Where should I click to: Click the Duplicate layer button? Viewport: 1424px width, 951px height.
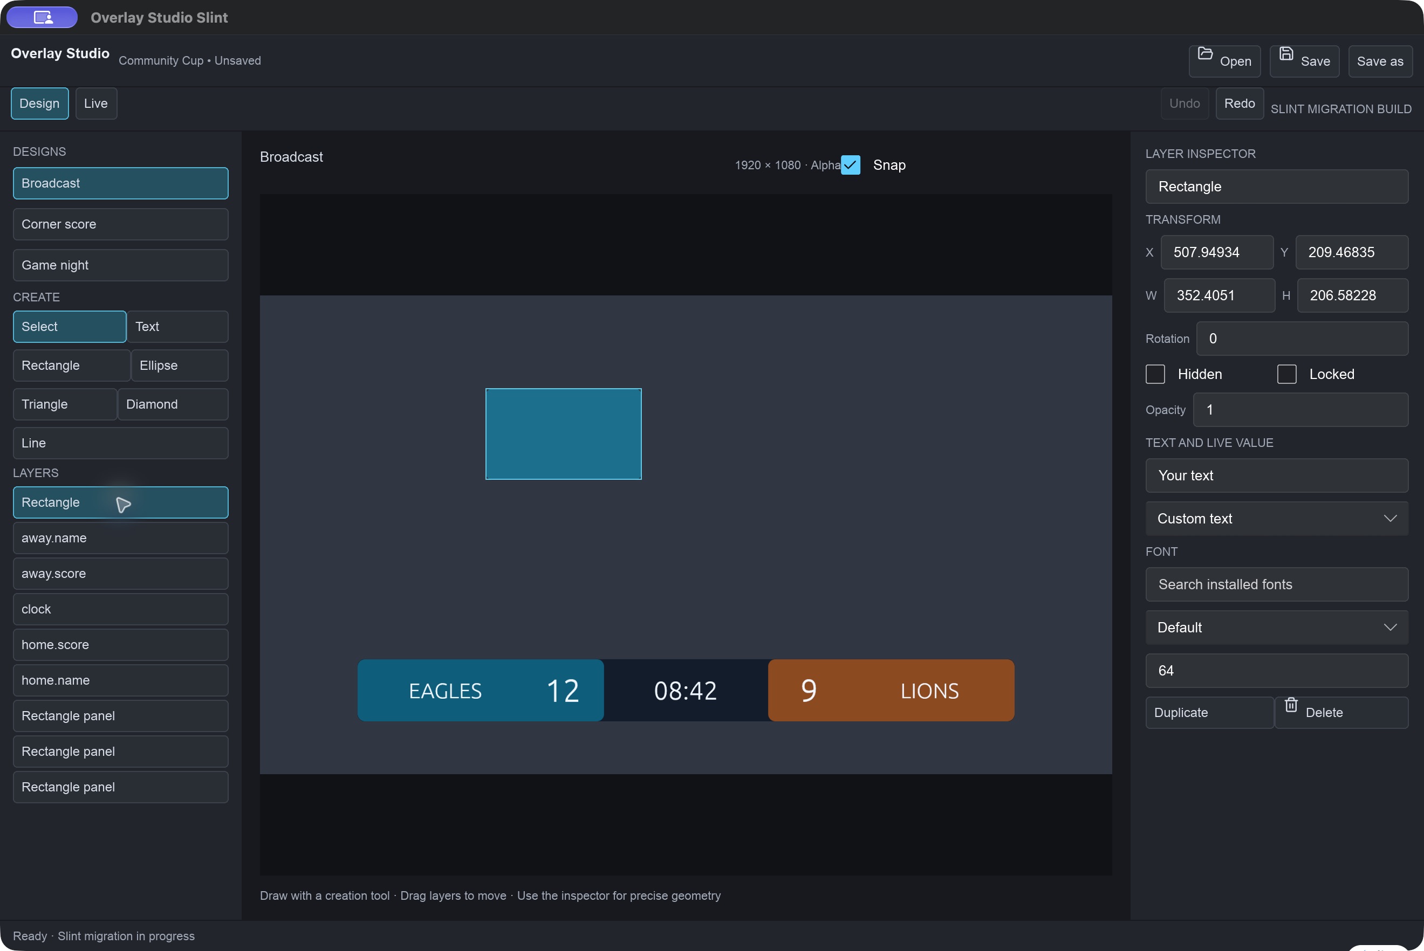pos(1209,713)
